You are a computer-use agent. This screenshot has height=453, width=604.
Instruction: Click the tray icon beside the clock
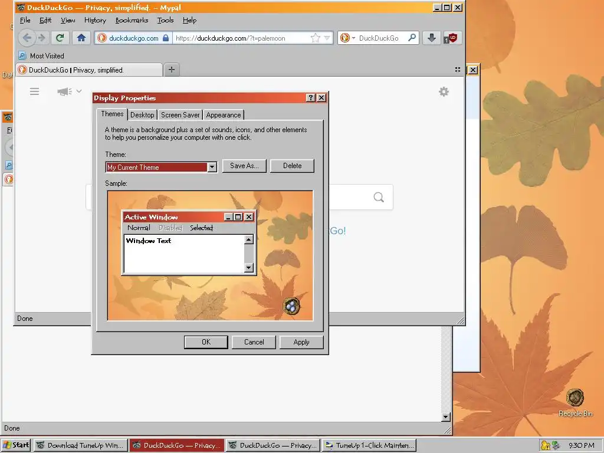[556, 445]
